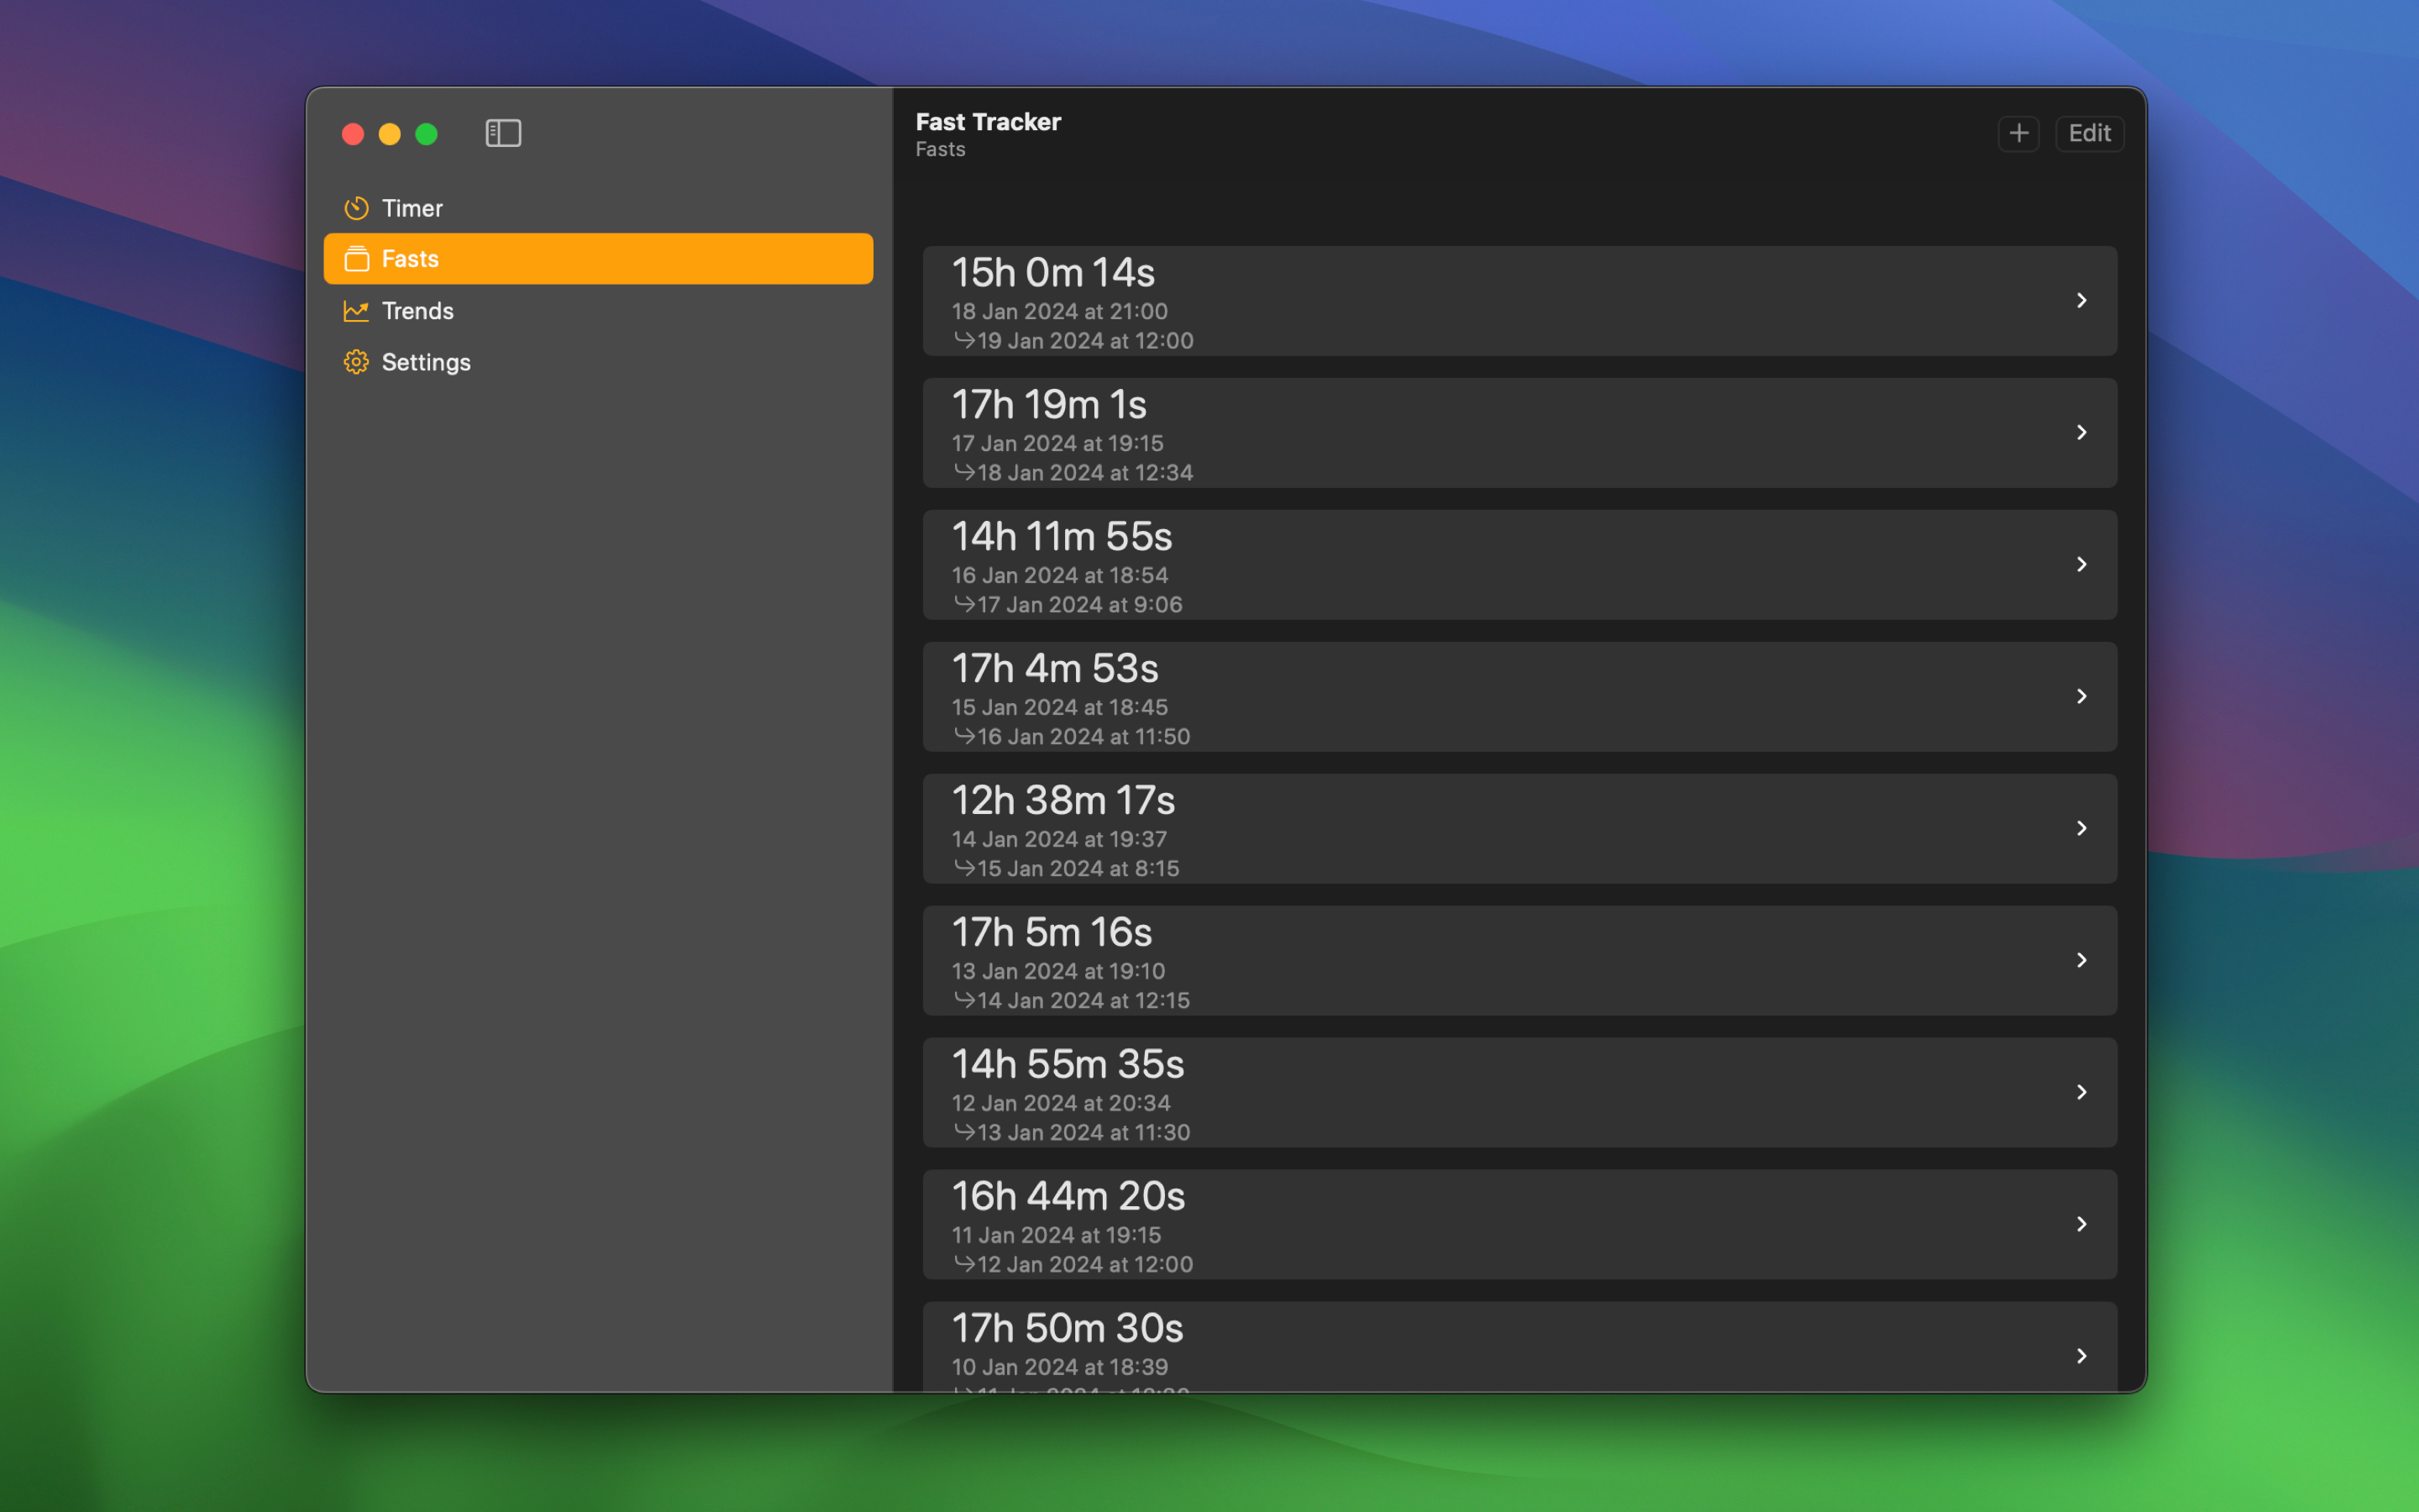2419x1512 pixels.
Task: Expand chevron for 17h 19m 1s fast
Action: click(2081, 432)
